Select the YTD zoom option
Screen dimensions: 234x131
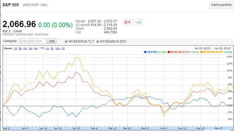(42, 48)
